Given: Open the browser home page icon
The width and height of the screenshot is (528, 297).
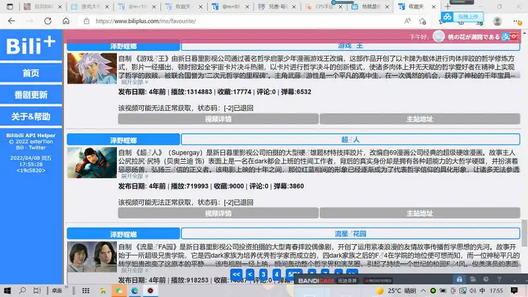Looking at the screenshot, I should tap(66, 21).
